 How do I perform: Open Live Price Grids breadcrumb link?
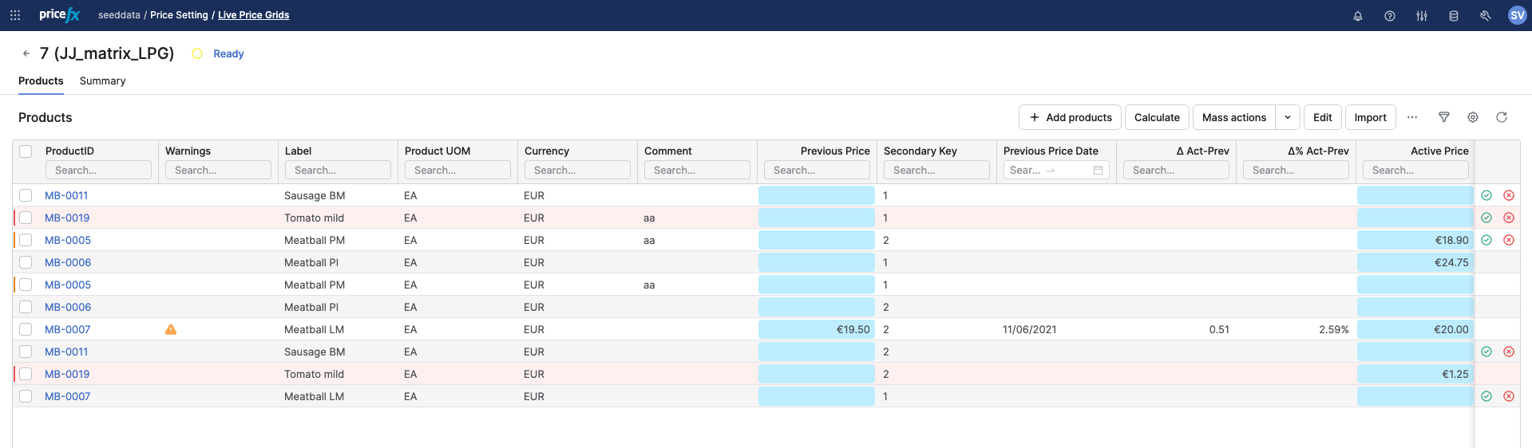coord(253,15)
